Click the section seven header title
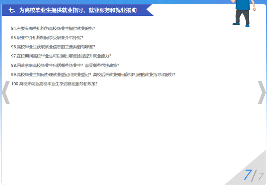This screenshot has height=185, width=267. 73,10
